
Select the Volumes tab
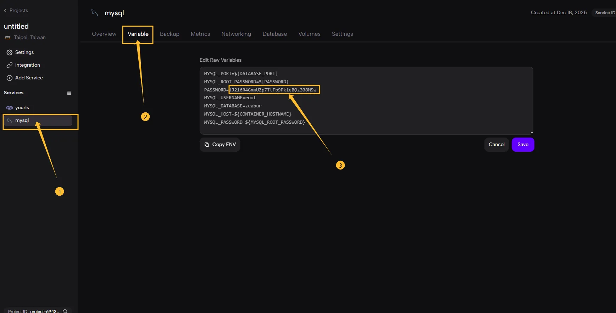(309, 34)
